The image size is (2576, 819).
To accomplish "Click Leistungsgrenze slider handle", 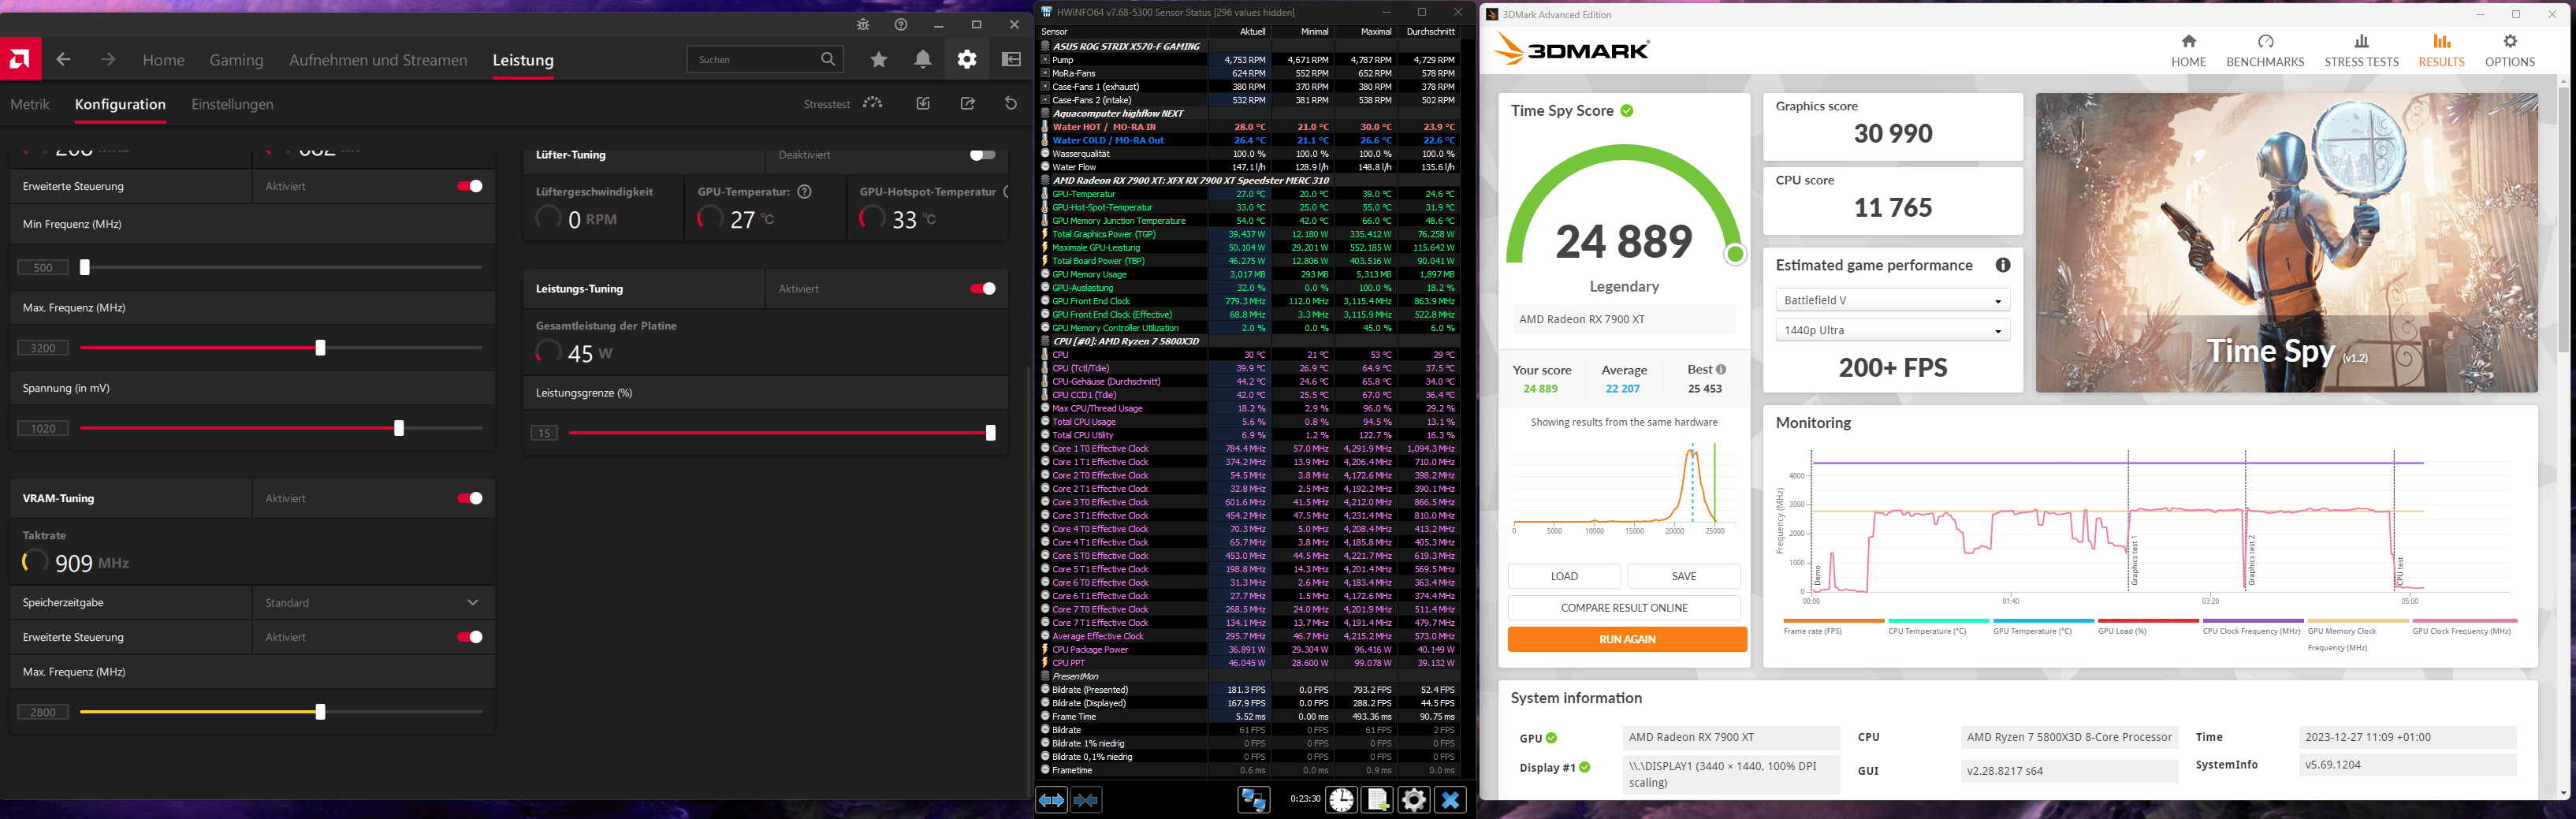I will [x=990, y=433].
